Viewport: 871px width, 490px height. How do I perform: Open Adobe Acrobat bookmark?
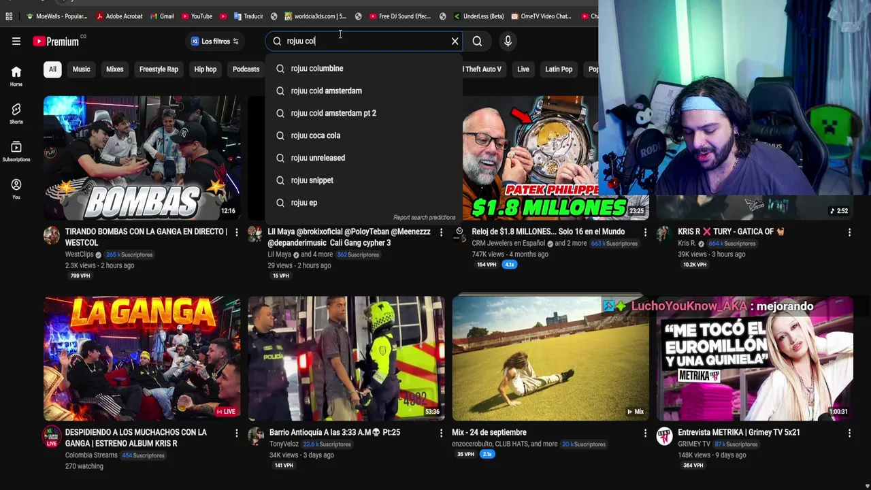[x=119, y=16]
